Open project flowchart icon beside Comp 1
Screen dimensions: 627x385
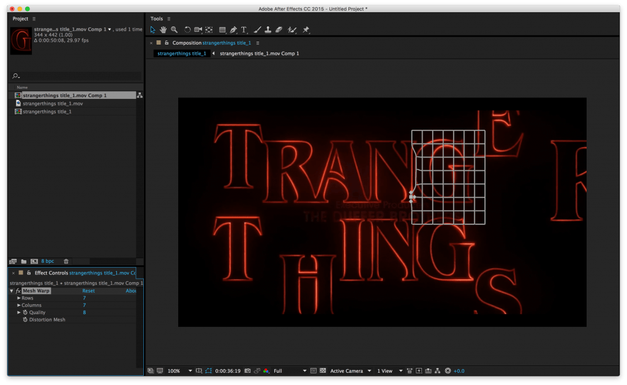140,95
